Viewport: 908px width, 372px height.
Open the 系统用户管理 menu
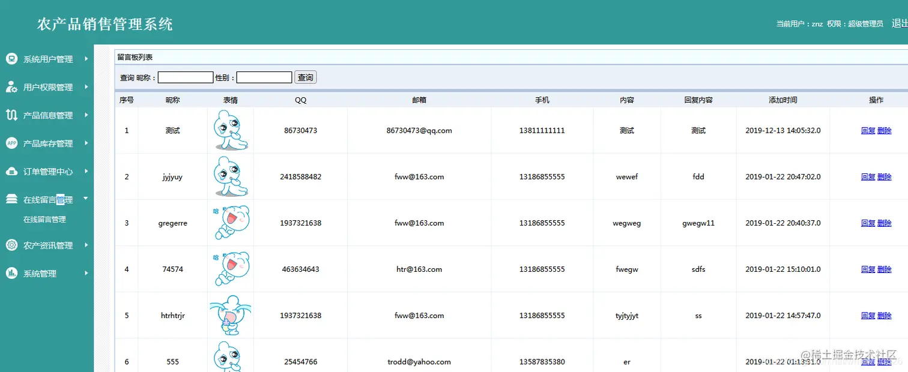[47, 59]
